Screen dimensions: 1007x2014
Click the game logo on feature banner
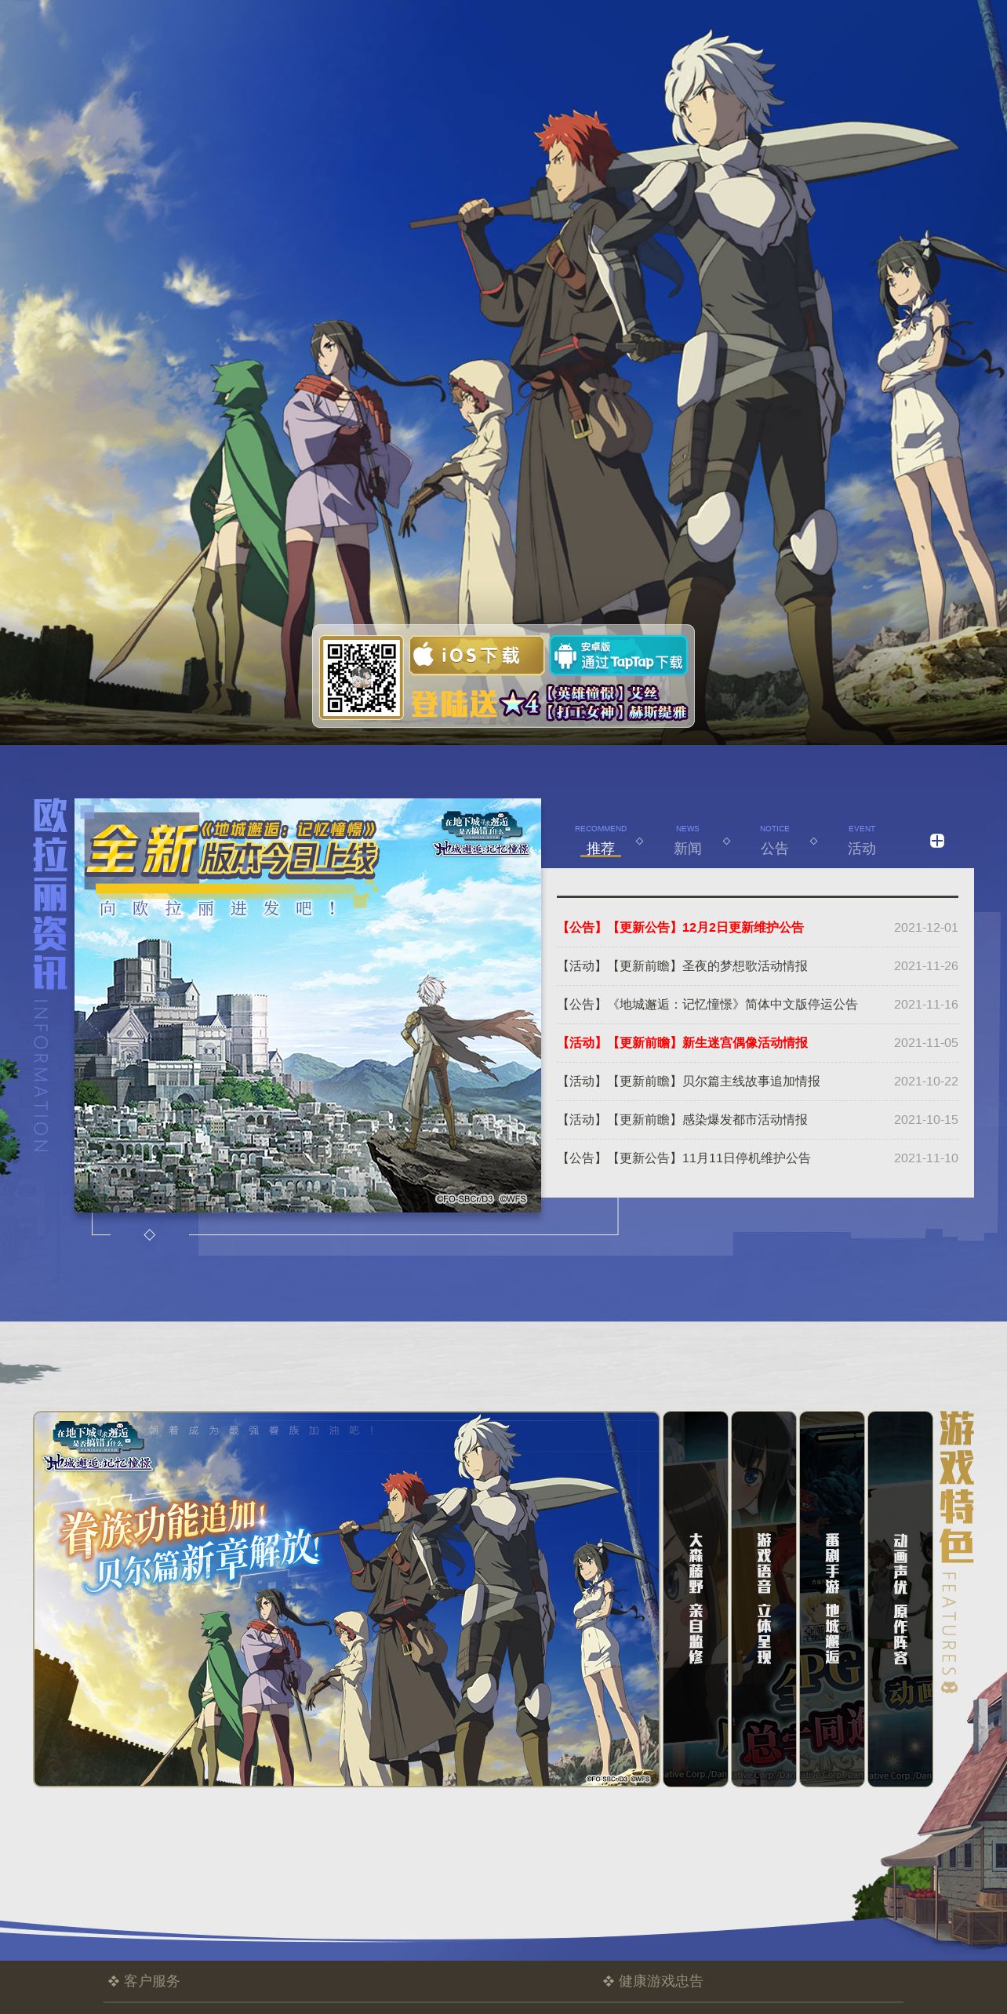98,1445
